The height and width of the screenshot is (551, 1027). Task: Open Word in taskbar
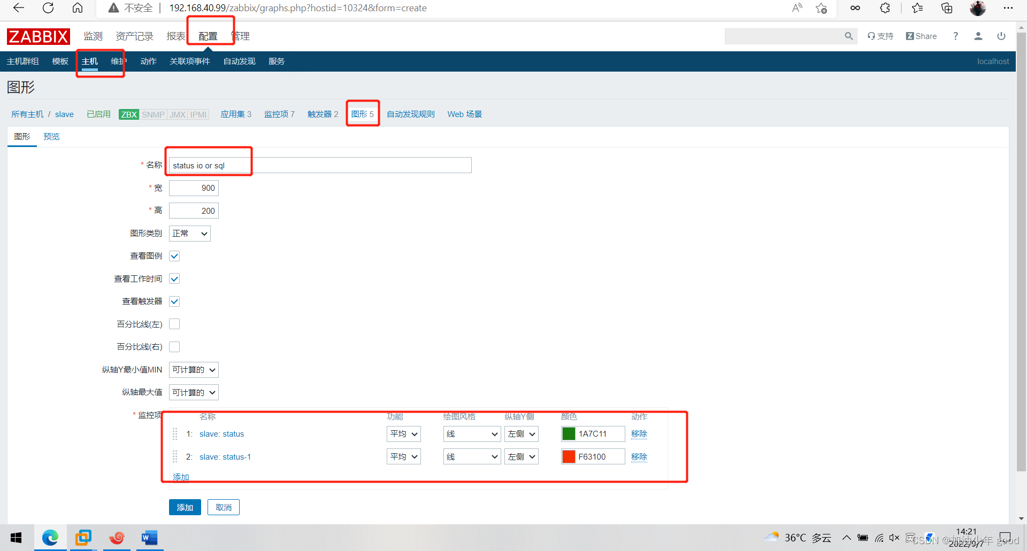[149, 538]
